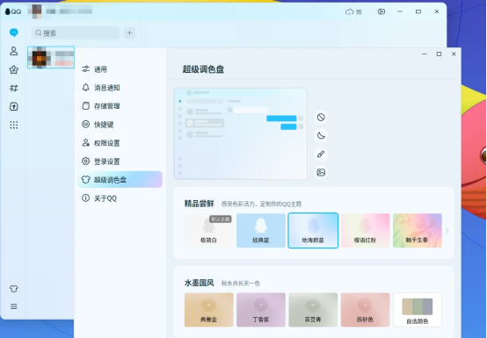Open the messages chat bubble icon
Viewport: 487px width, 338px height.
pos(14,32)
